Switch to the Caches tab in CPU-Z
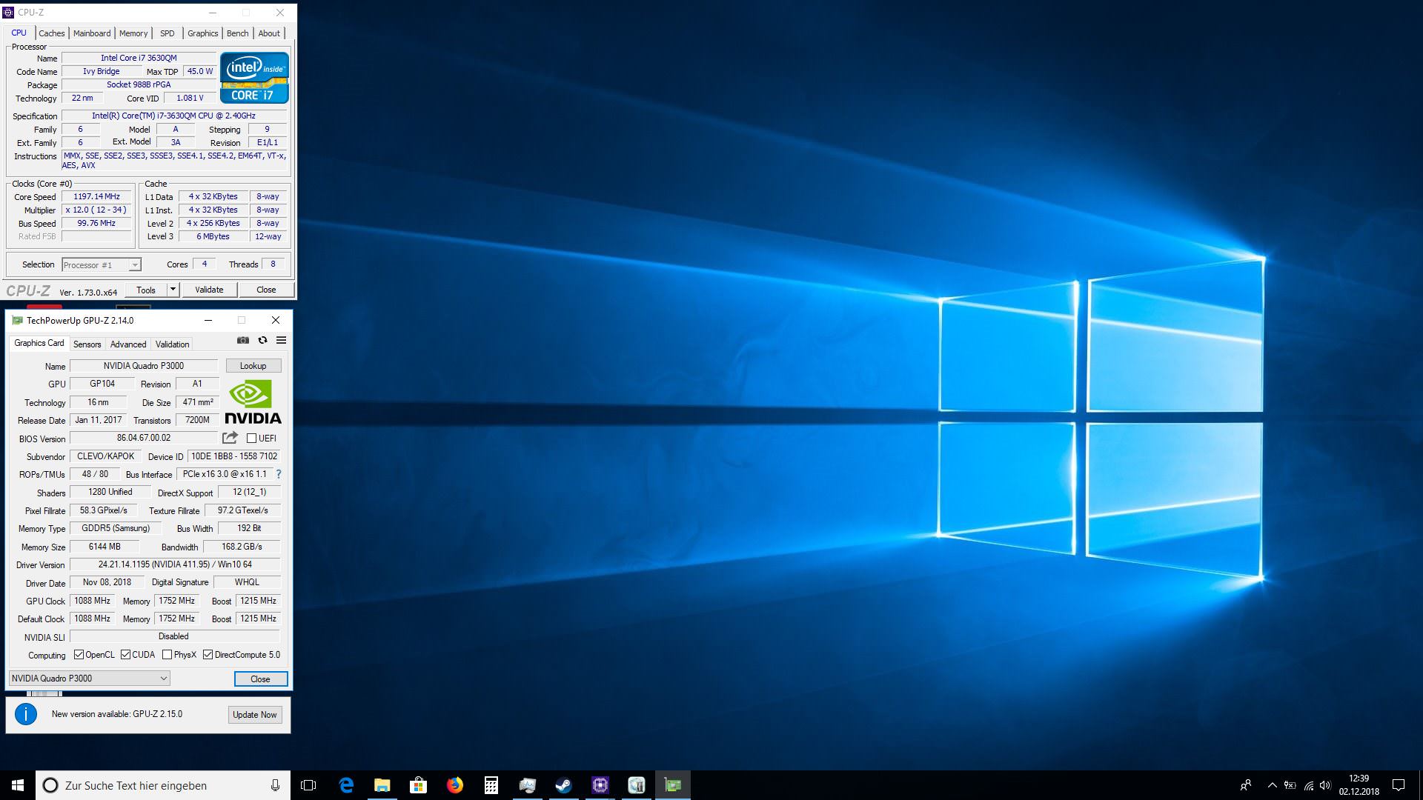The image size is (1423, 800). [x=52, y=33]
